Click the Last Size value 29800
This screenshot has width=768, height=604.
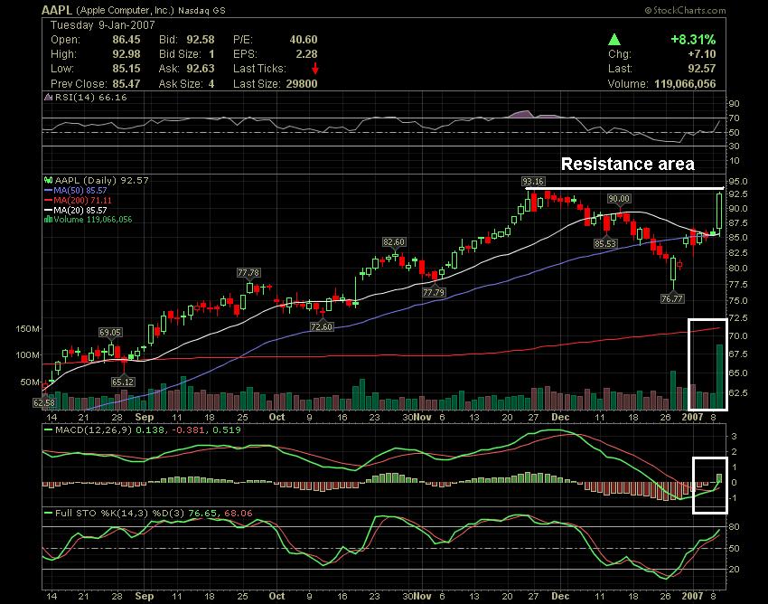[x=302, y=84]
